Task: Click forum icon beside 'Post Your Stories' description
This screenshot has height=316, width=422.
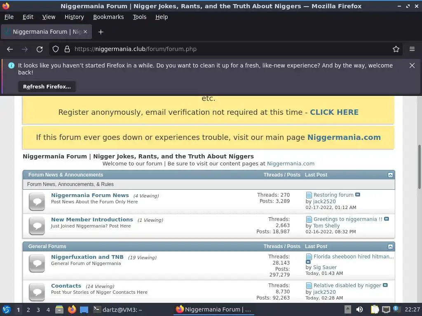Action: point(37,292)
